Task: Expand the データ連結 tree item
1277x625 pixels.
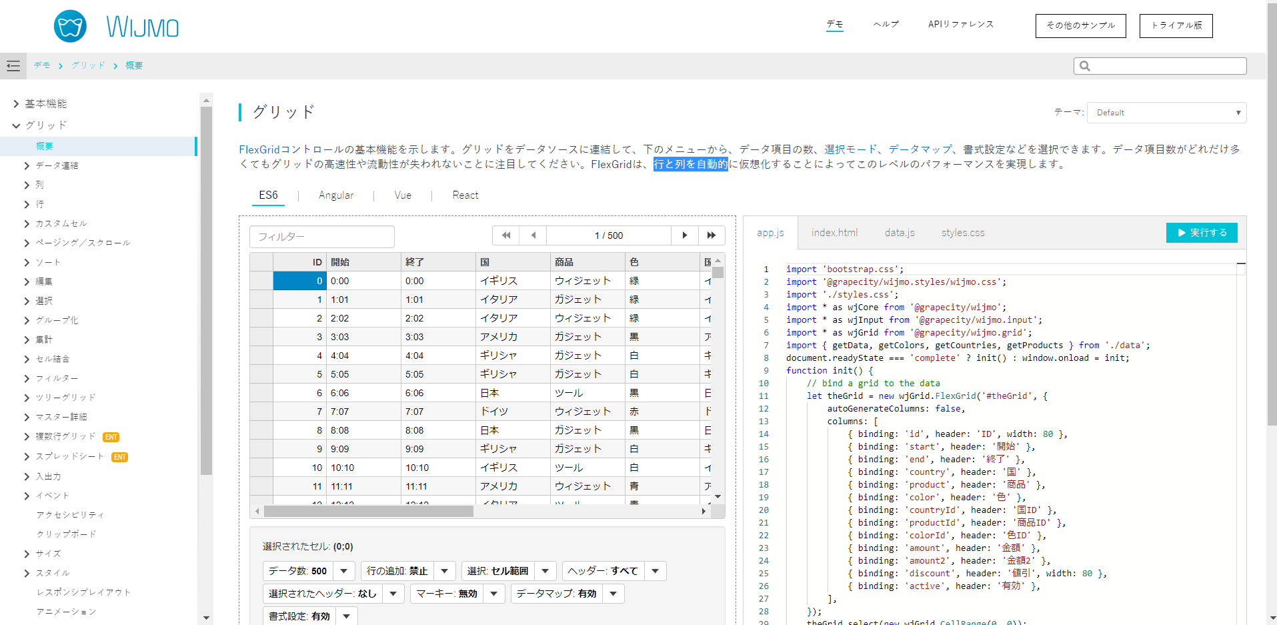Action: [x=27, y=166]
